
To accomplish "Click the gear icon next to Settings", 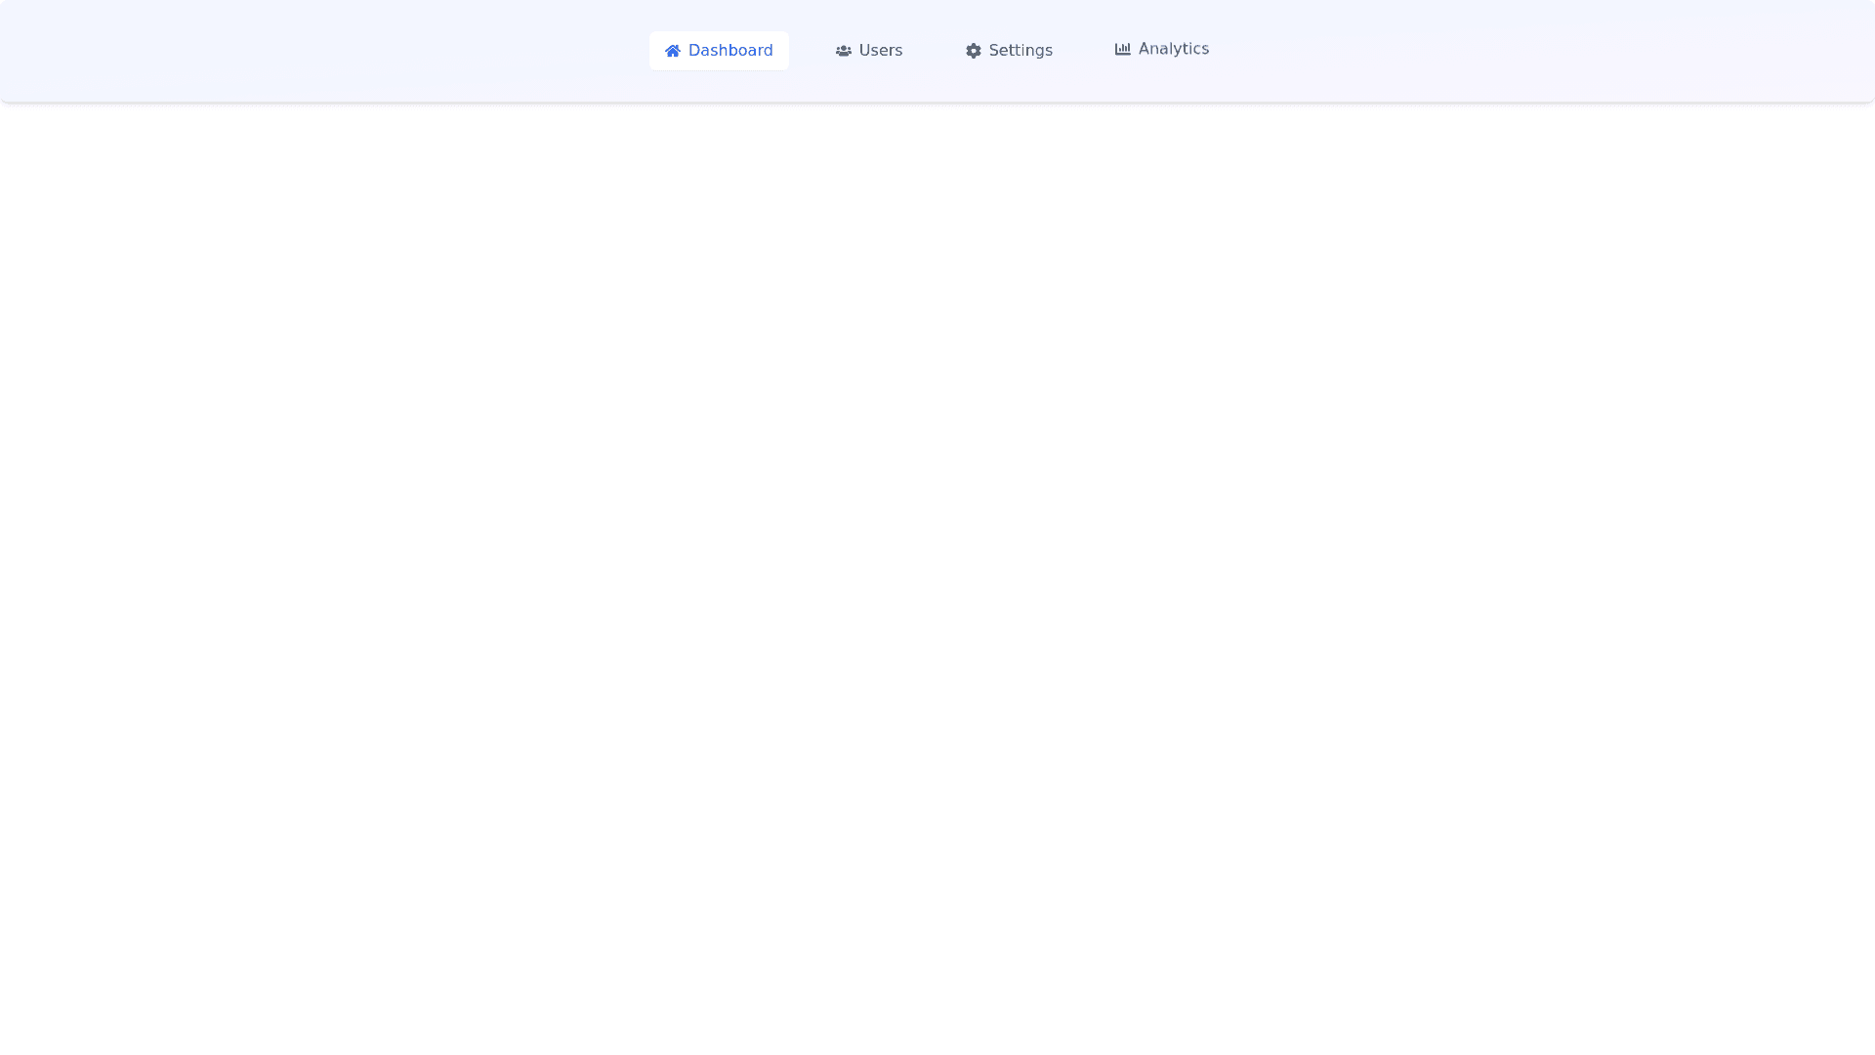I will (973, 51).
